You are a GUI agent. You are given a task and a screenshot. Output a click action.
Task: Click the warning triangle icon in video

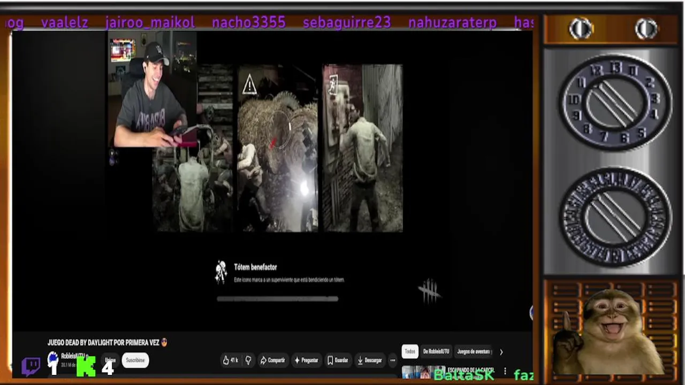click(x=249, y=84)
